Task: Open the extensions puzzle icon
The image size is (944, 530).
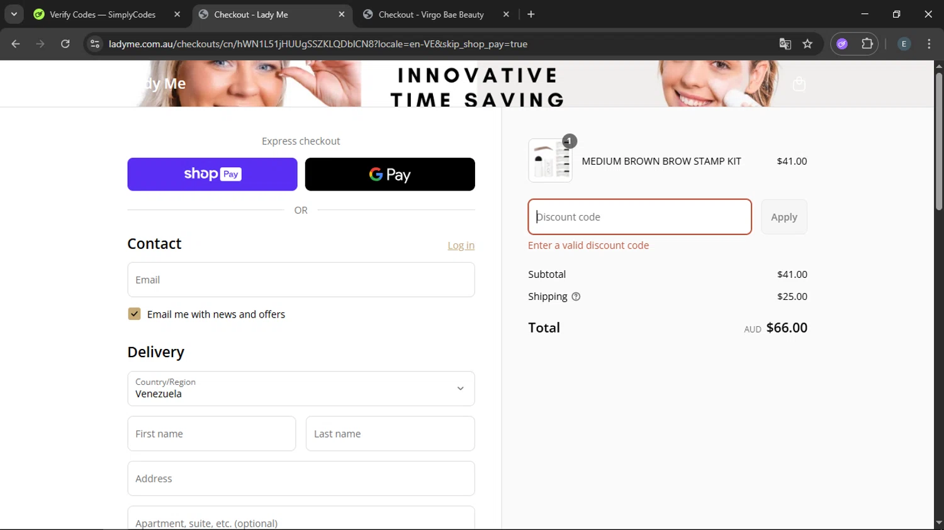Action: 867,44
